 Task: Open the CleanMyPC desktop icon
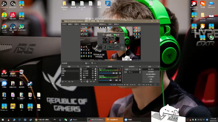click(x=211, y=5)
